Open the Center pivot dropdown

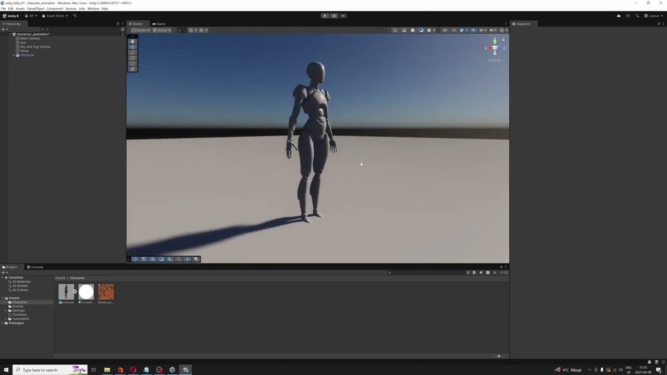click(x=141, y=30)
